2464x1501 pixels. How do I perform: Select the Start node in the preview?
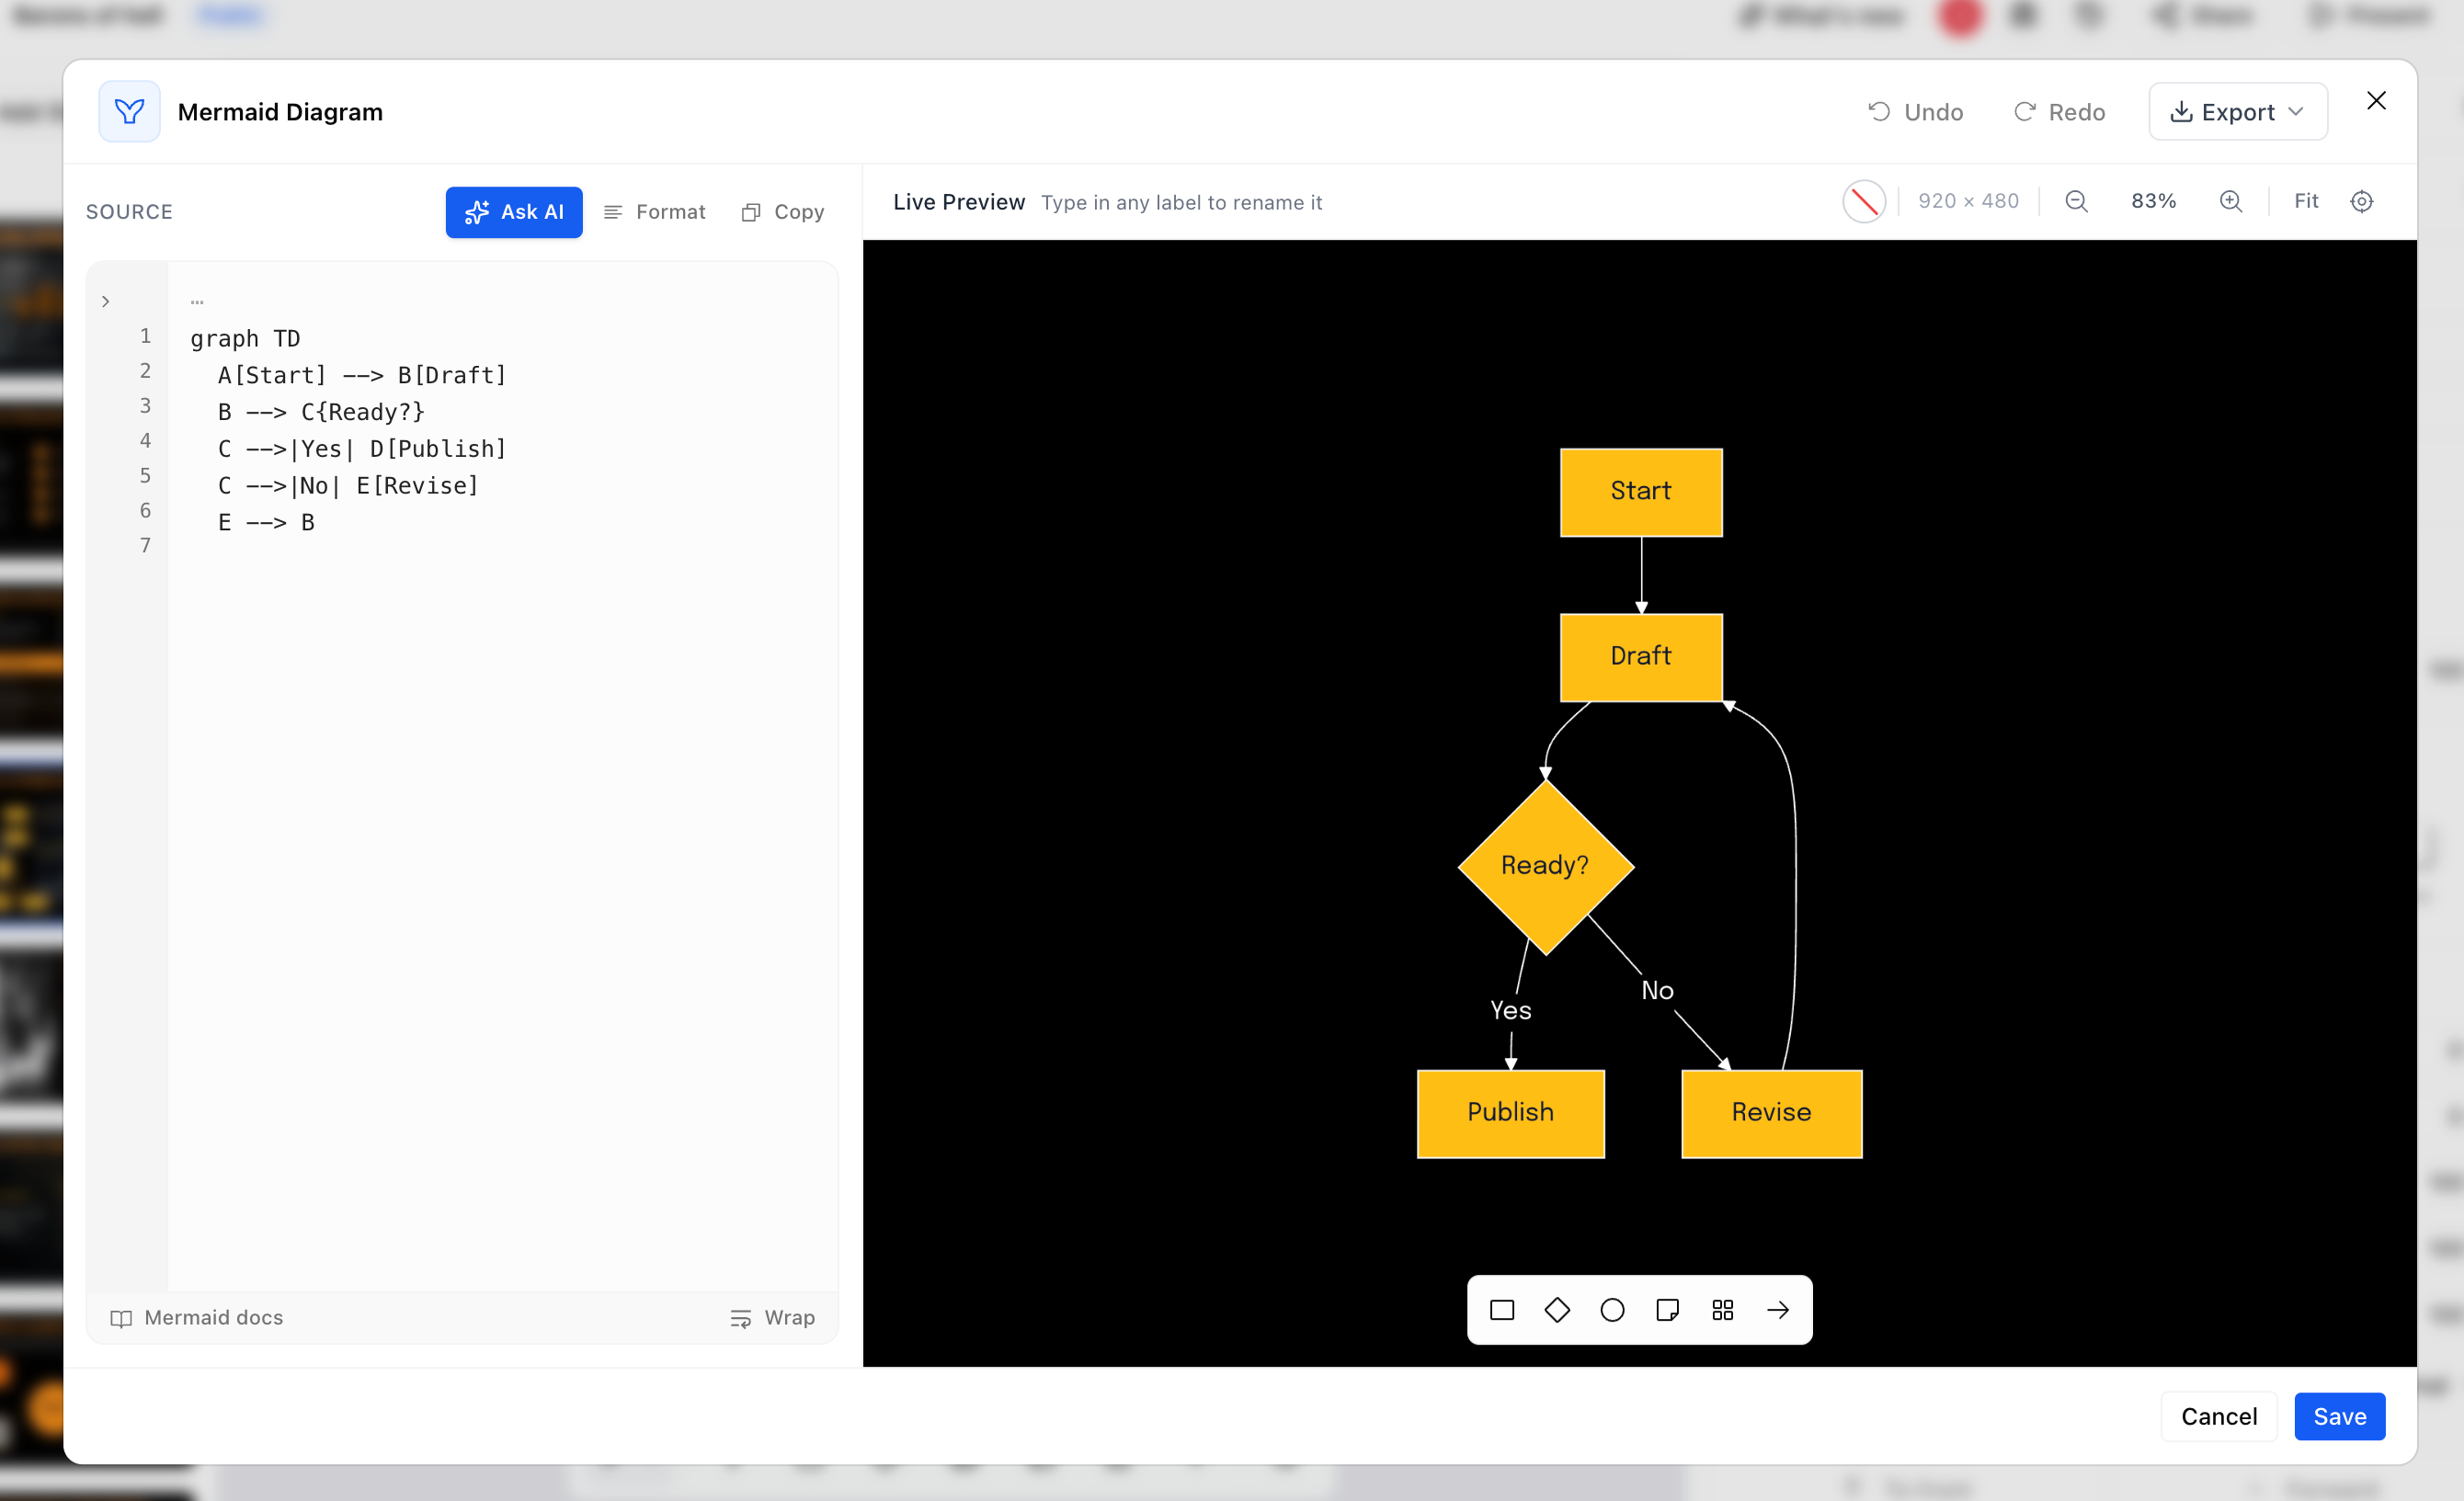click(1641, 492)
